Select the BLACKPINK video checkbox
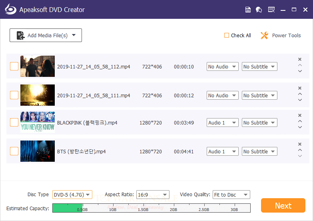This screenshot has height=221, width=313. (14, 122)
